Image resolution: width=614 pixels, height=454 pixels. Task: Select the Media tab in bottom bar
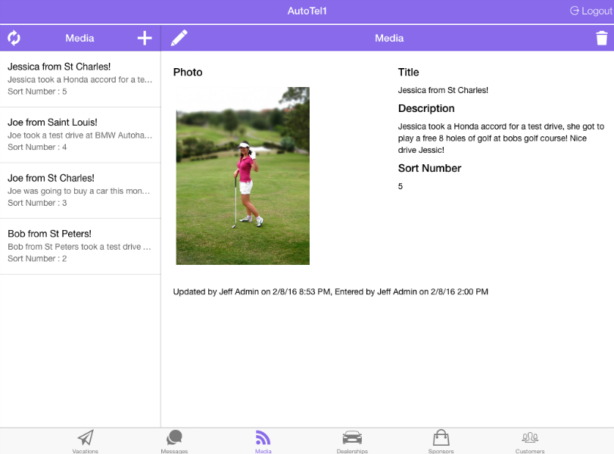[x=263, y=441]
